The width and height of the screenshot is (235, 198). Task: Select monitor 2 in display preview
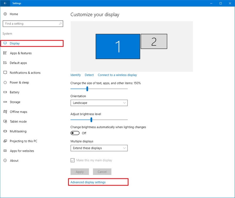(154, 42)
